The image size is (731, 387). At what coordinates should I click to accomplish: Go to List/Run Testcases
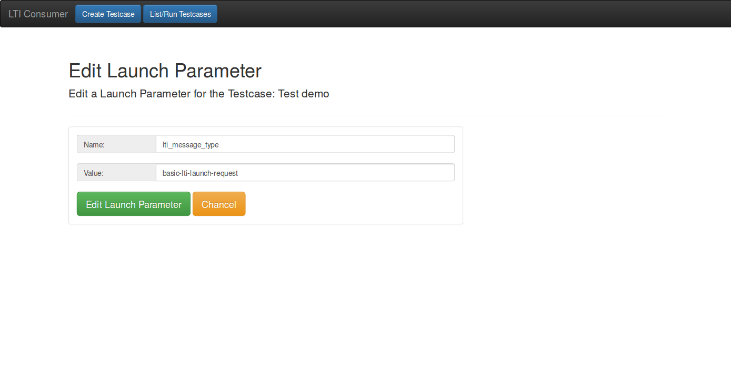tap(181, 14)
